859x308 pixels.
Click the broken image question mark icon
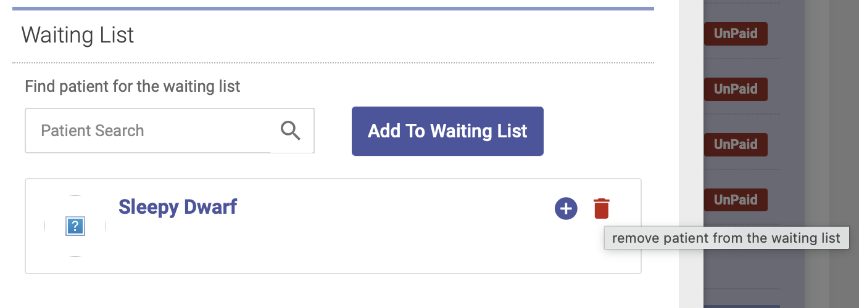coord(75,227)
